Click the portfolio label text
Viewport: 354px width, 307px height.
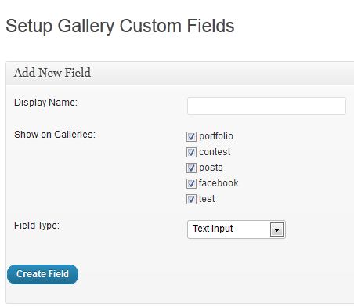(216, 136)
